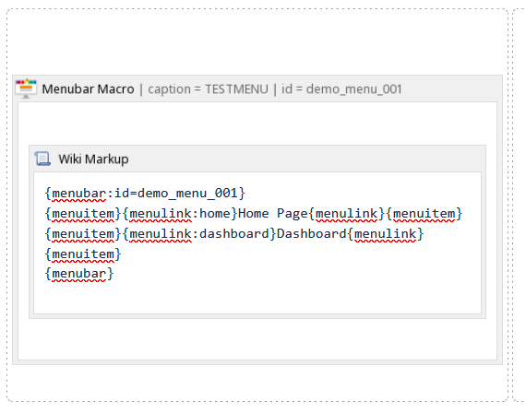The image size is (526, 413).
Task: Click the word Dashboard before closing menulink
Action: [x=311, y=233]
